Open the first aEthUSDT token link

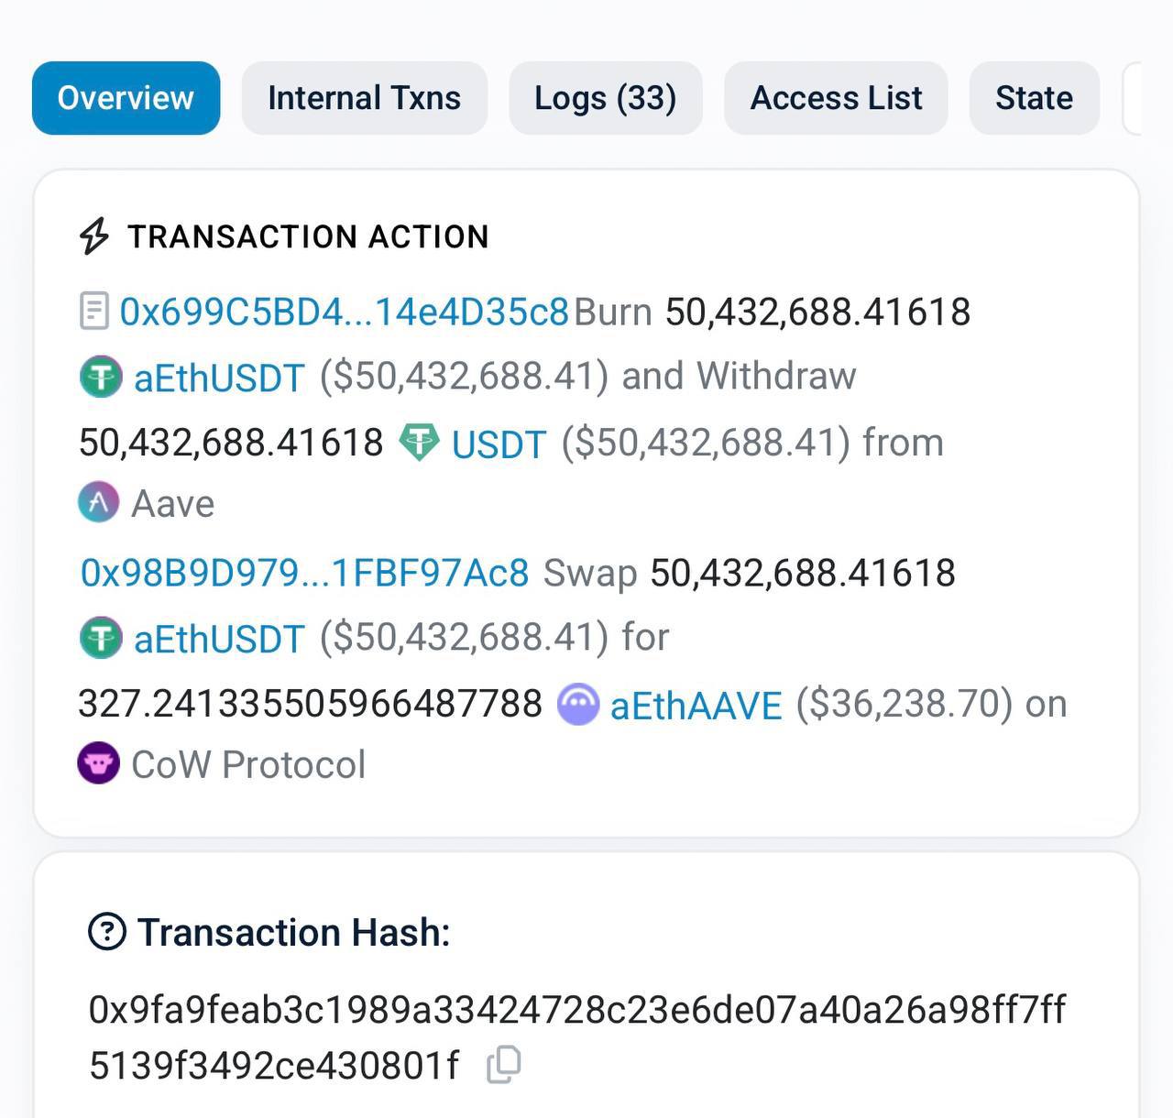(219, 378)
